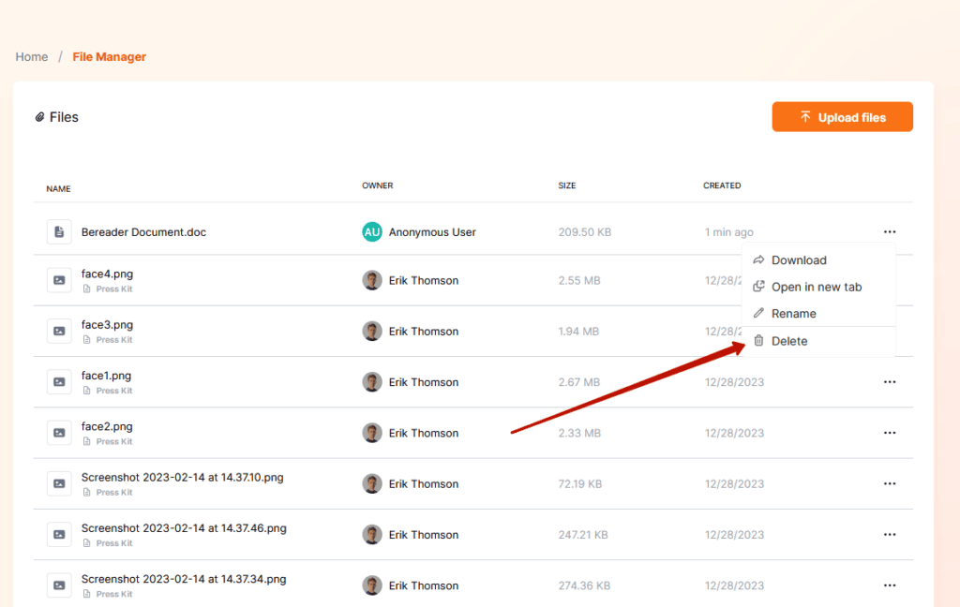Click image icon of face3.png

(x=59, y=331)
